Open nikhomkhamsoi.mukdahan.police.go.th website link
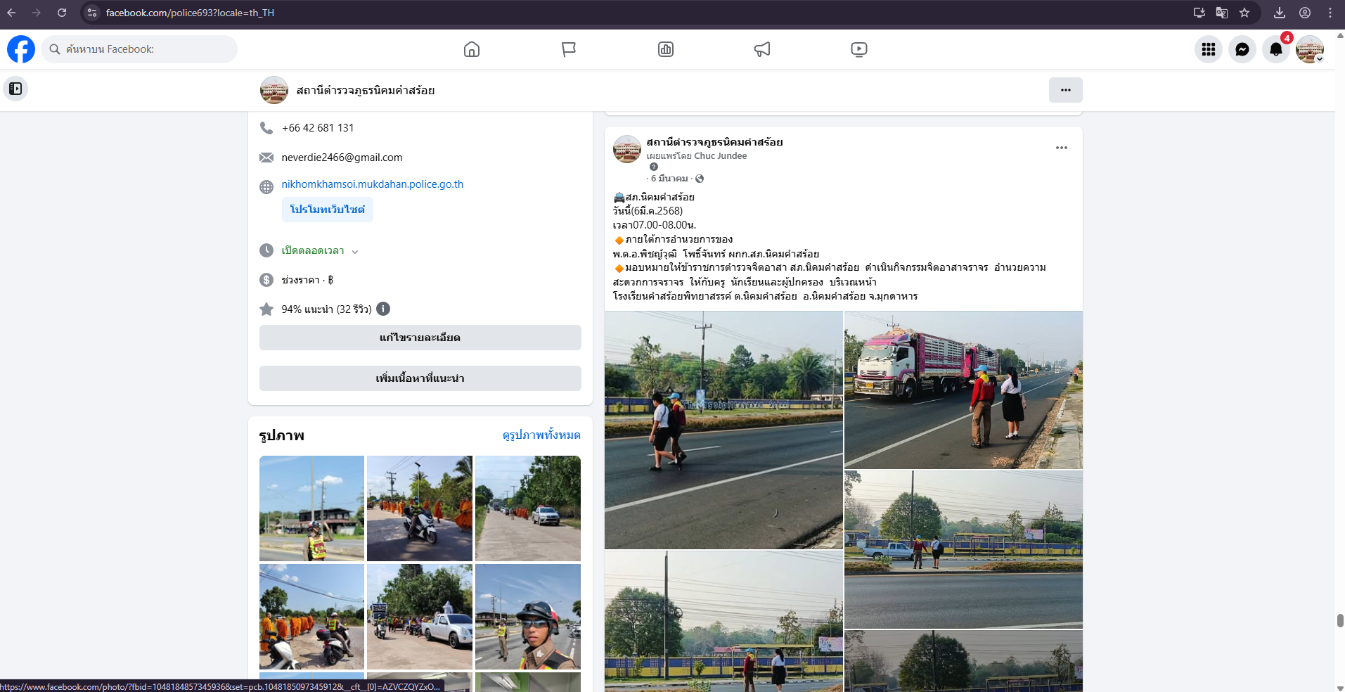The image size is (1345, 692). coord(372,184)
